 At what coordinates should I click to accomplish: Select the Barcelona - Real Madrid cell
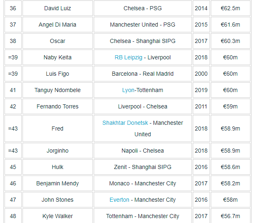coord(142,74)
